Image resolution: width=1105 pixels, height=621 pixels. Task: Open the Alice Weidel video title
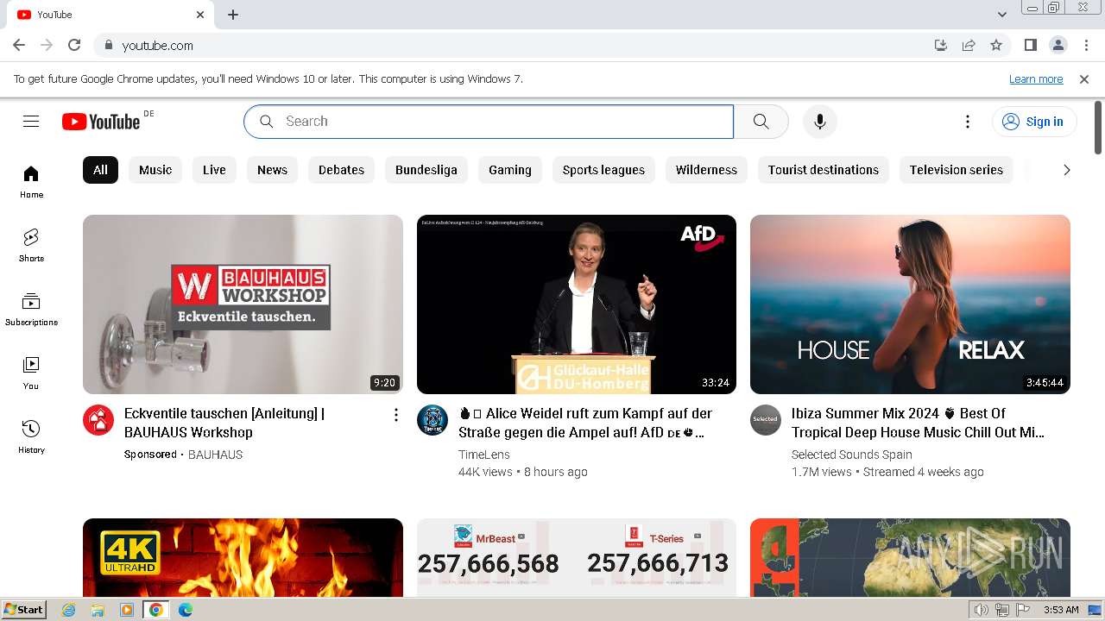tap(585, 423)
